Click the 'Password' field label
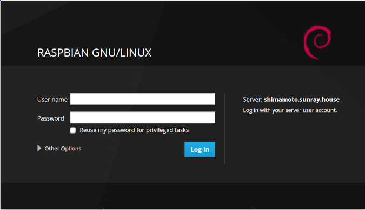 pyautogui.click(x=51, y=118)
